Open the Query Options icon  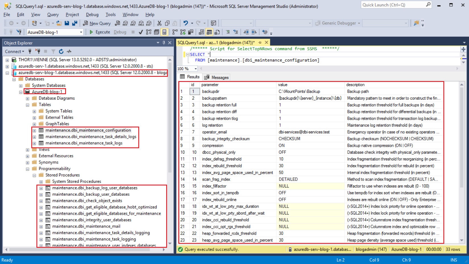click(x=157, y=32)
